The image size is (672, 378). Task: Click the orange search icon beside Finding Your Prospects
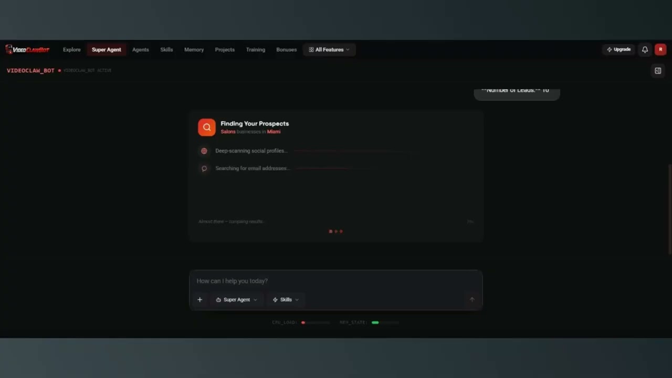pyautogui.click(x=207, y=127)
